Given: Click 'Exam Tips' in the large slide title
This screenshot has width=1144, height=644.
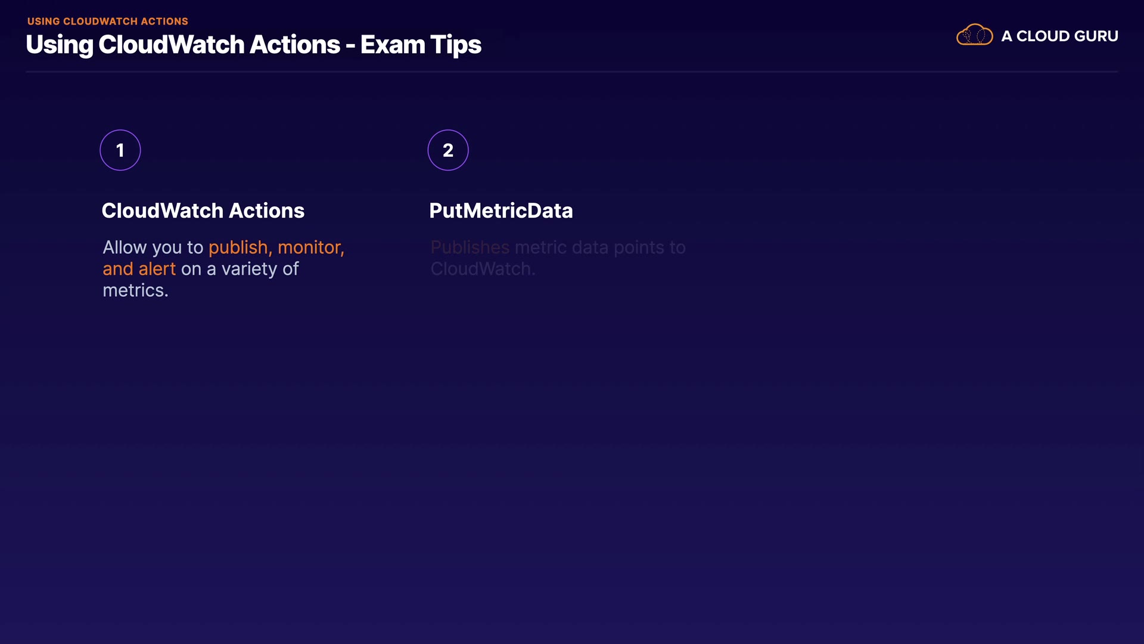Looking at the screenshot, I should point(421,45).
